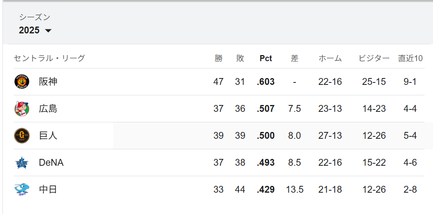Open the 巨人 team row
This screenshot has width=433, height=214.
tap(219, 136)
